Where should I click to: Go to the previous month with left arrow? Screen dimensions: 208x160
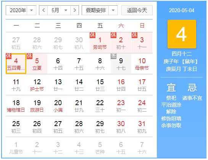click(x=44, y=10)
